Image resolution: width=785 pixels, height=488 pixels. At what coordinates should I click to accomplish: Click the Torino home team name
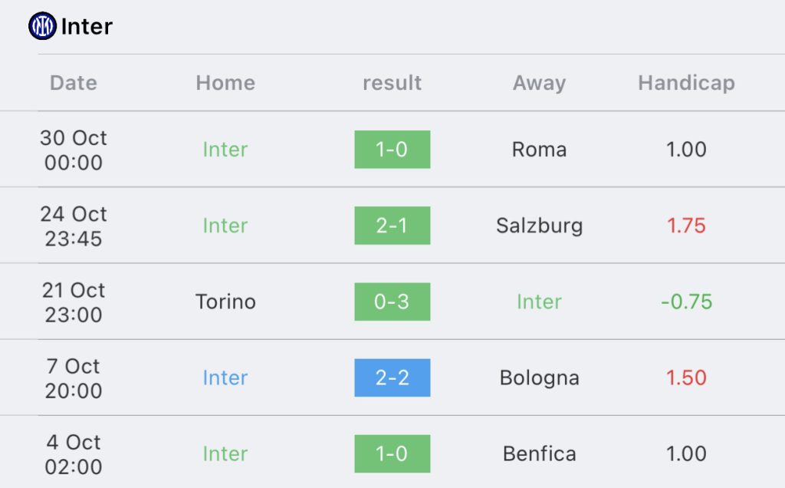click(x=225, y=302)
